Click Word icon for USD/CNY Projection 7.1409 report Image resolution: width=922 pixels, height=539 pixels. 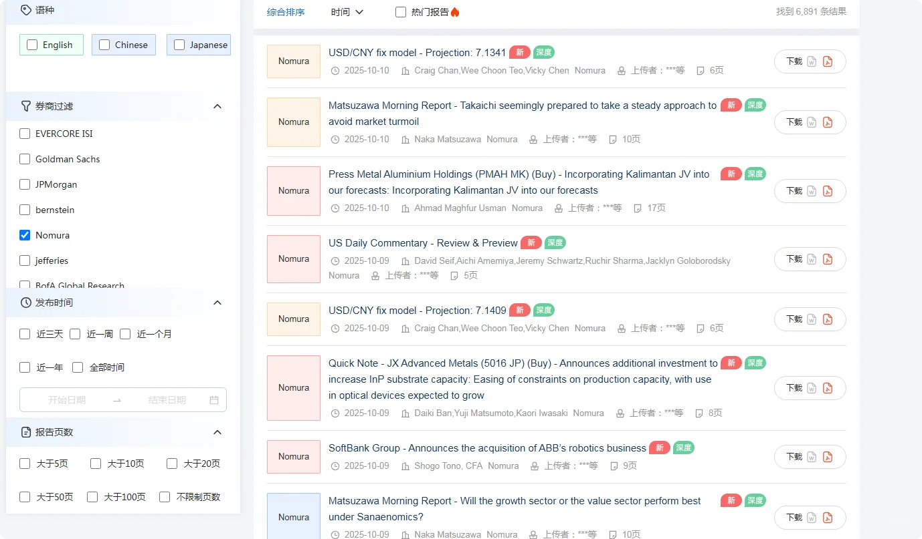tap(812, 319)
